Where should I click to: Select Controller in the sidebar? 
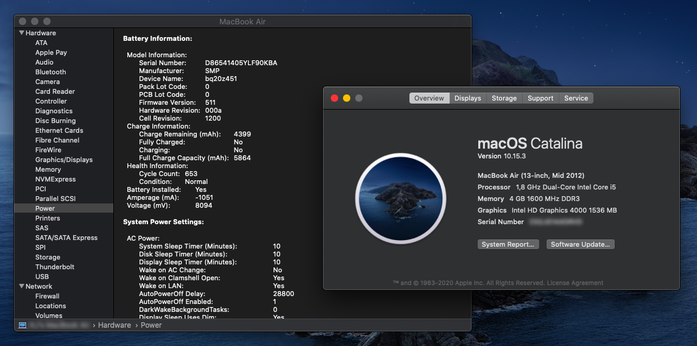pos(51,101)
